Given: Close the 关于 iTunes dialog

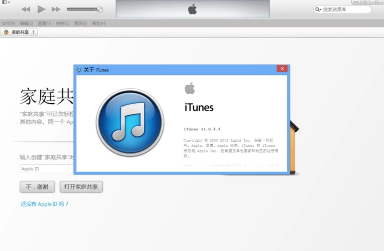Looking at the screenshot, I should [282, 68].
